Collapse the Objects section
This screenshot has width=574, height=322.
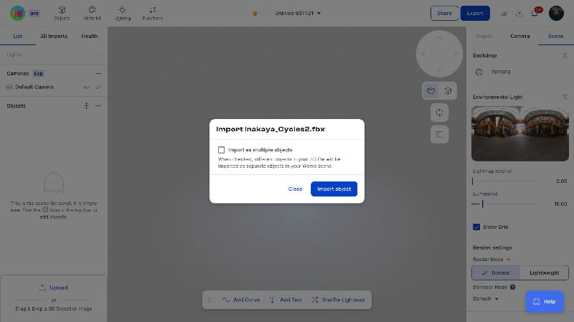[x=98, y=105]
